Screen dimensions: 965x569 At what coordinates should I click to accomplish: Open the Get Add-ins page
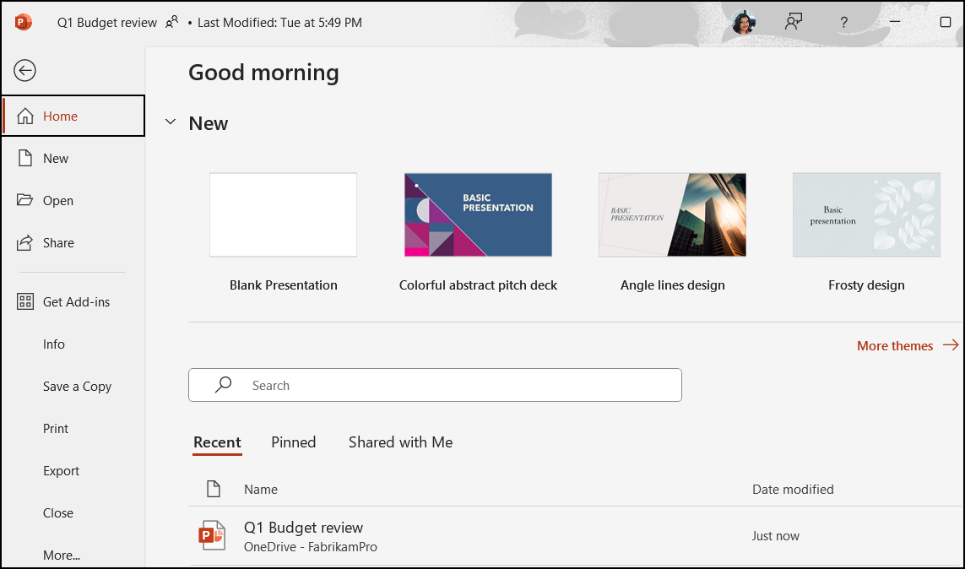pyautogui.click(x=75, y=301)
